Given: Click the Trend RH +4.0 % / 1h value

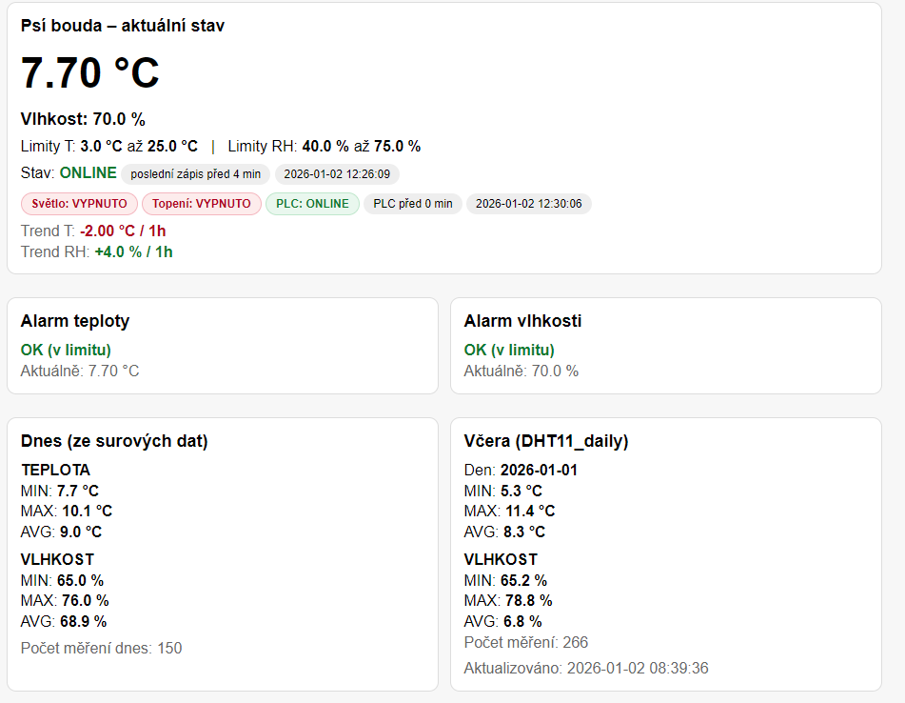Looking at the screenshot, I should [x=133, y=252].
